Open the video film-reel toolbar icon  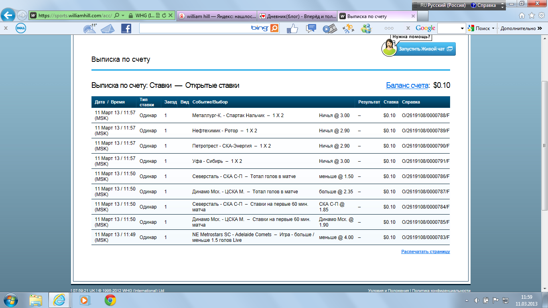[x=329, y=28]
